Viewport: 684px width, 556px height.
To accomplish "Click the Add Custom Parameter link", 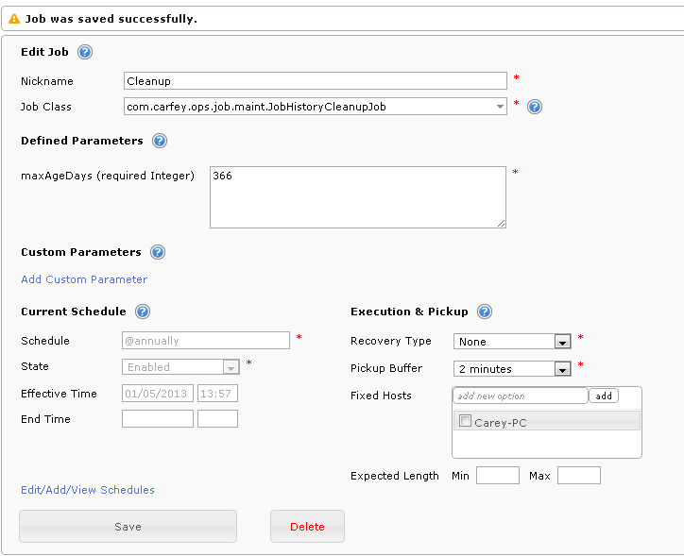I will pos(84,279).
